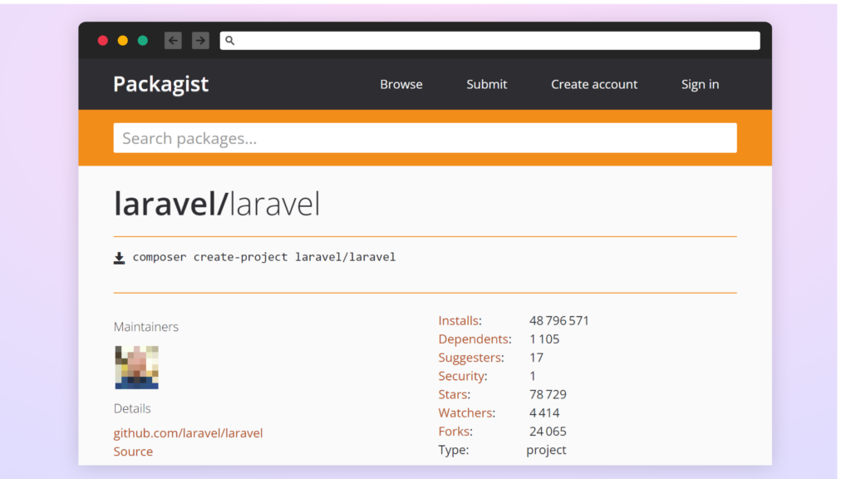Open the Sign in page
Image resolution: width=851 pixels, height=479 pixels.
click(x=700, y=84)
